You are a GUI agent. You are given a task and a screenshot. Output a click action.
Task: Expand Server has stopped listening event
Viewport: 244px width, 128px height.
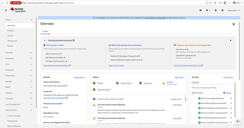tap(231, 98)
